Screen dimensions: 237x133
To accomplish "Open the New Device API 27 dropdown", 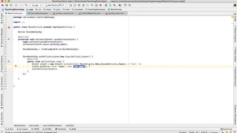I will tap(56, 5).
